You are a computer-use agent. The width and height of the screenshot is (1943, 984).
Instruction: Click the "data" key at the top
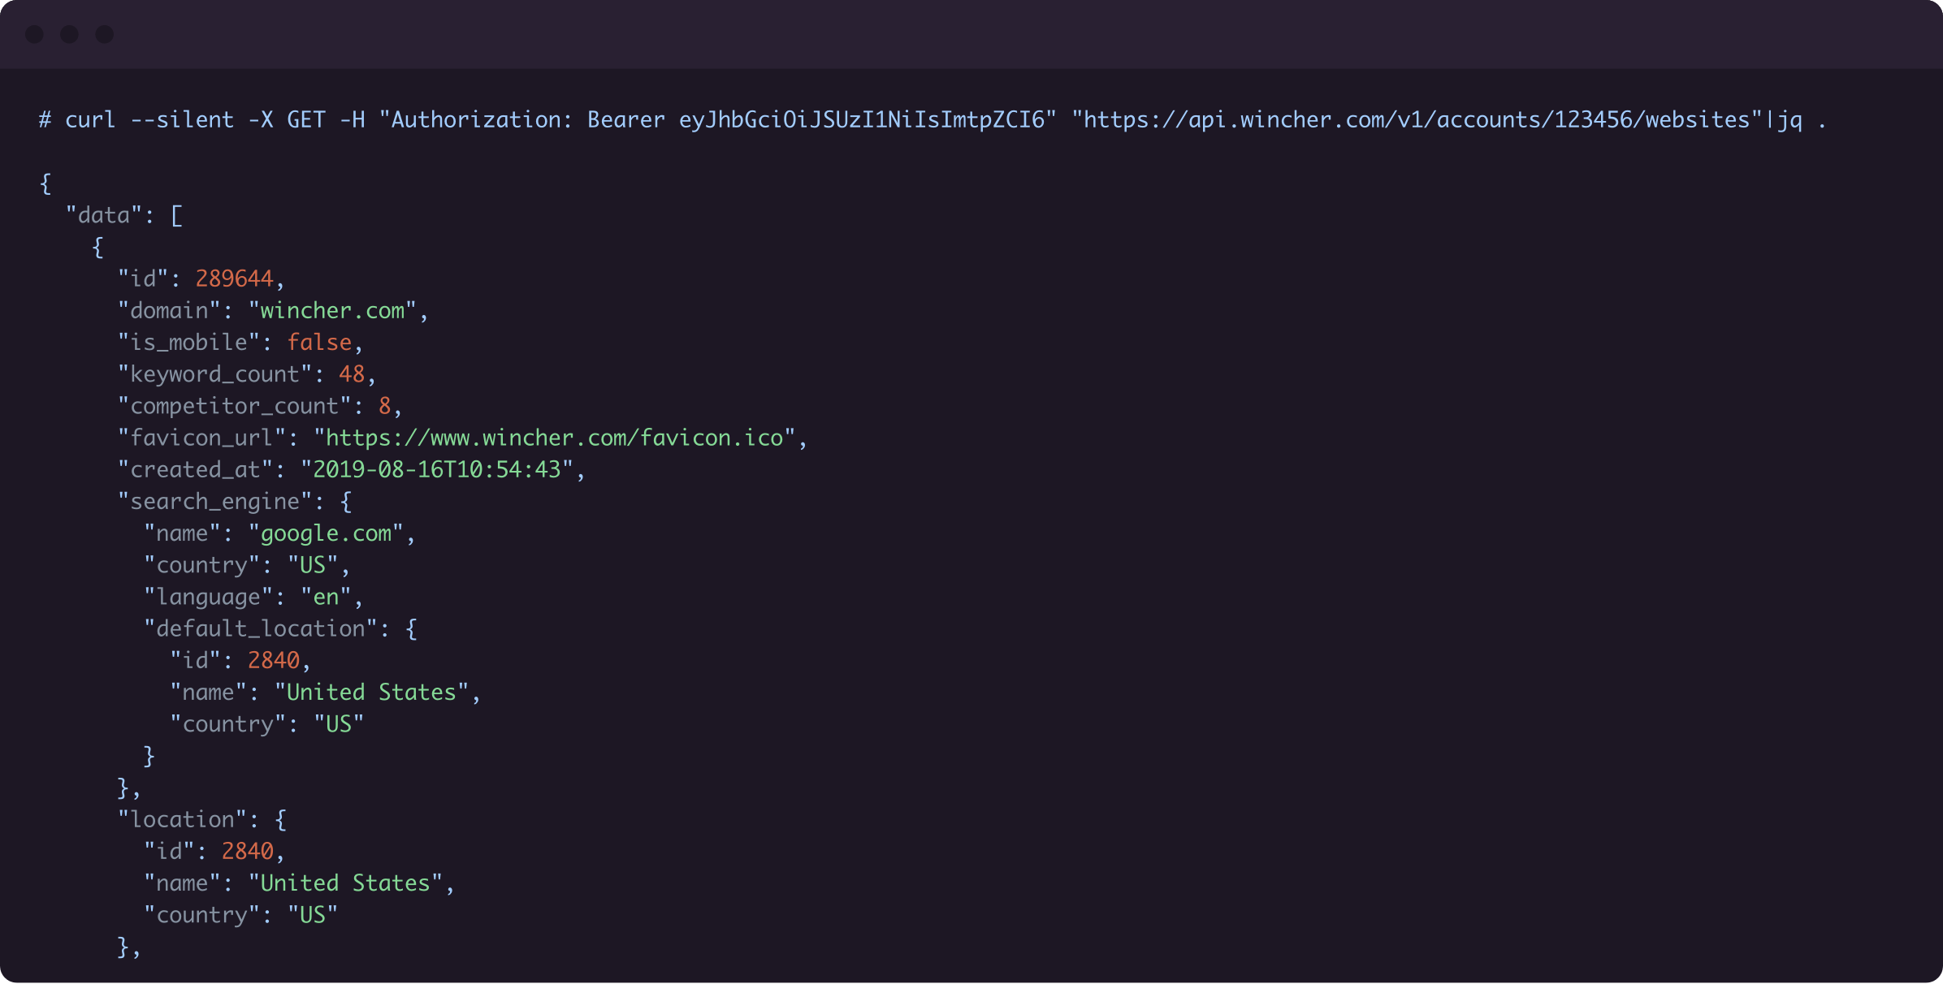click(104, 215)
